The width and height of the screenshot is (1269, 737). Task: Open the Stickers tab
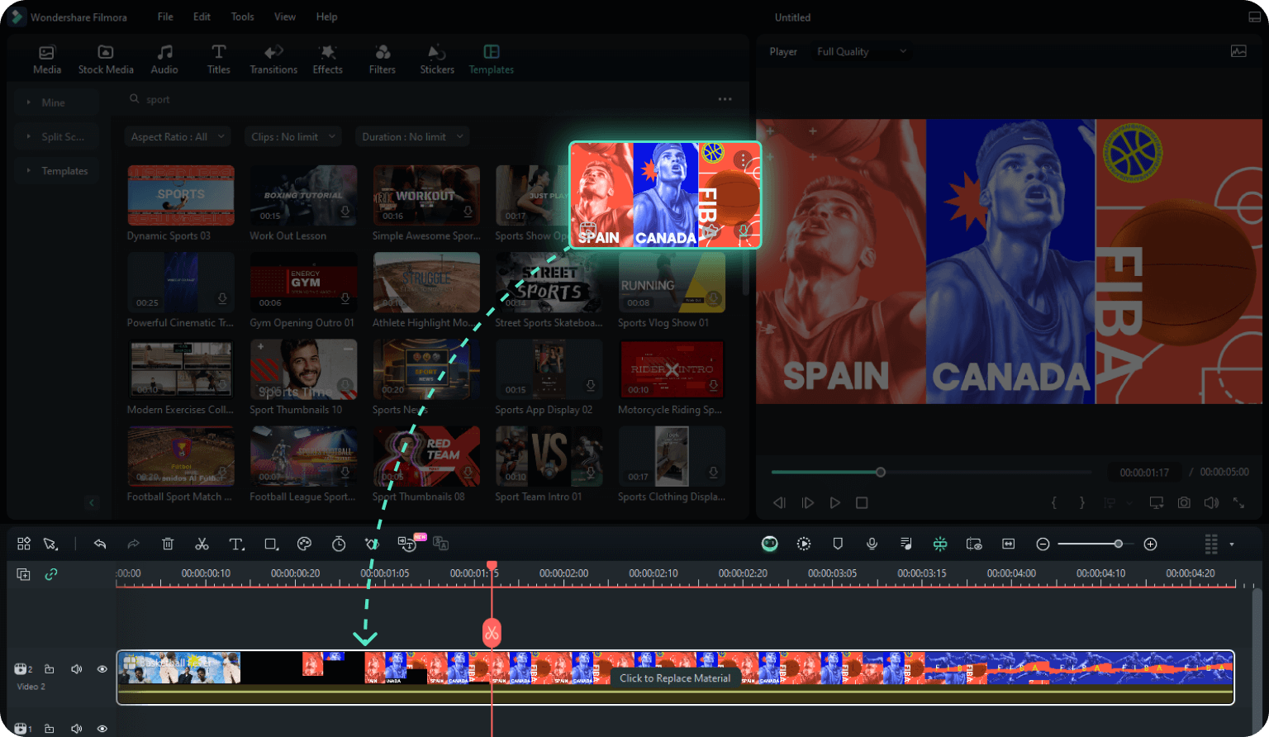click(437, 59)
